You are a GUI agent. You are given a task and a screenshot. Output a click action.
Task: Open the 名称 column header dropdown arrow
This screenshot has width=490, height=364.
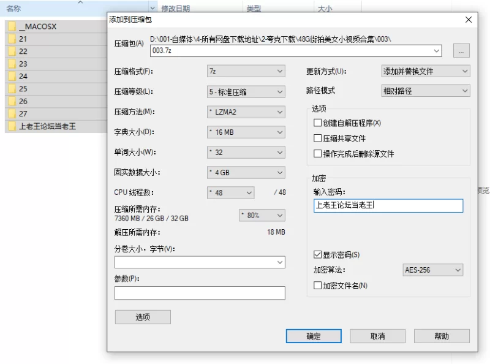click(x=153, y=9)
